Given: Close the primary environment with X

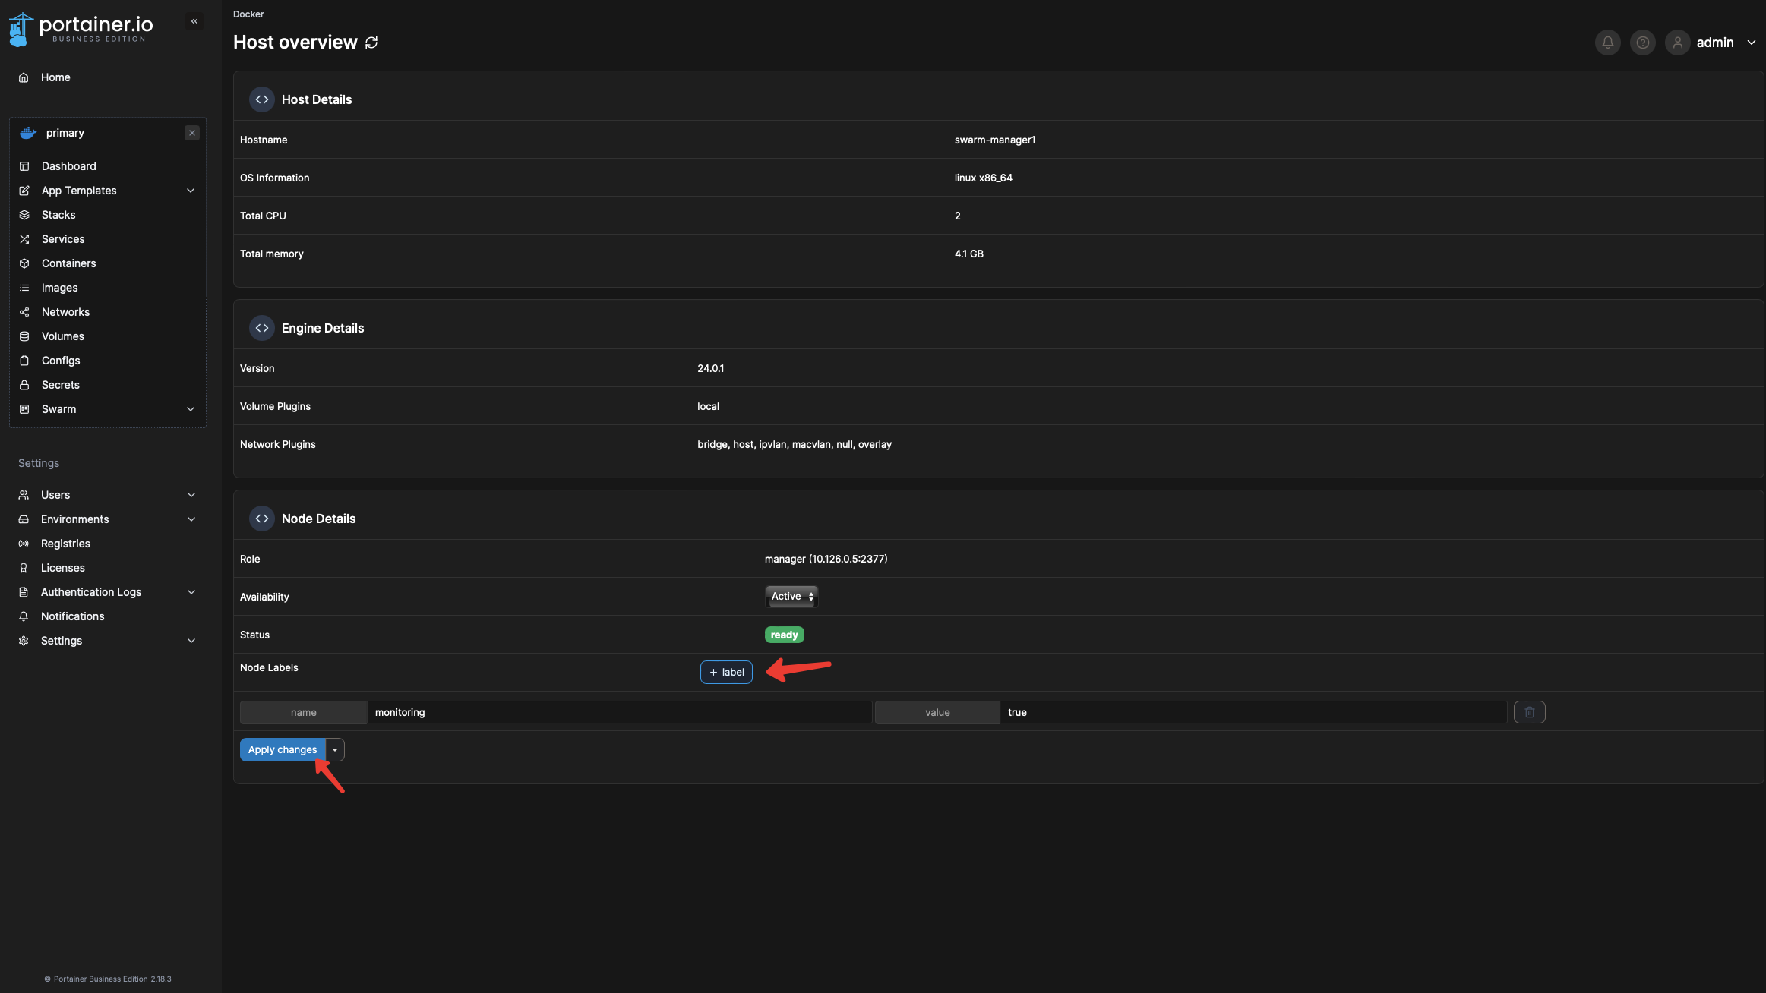Looking at the screenshot, I should 192,133.
